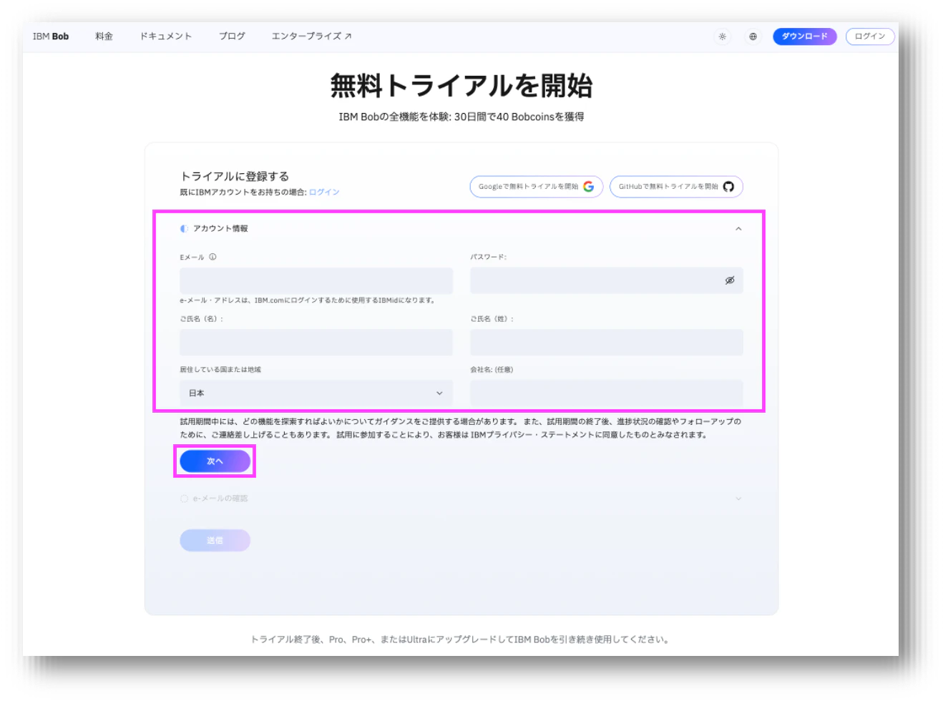Click the info icon next to Eメール
The width and height of the screenshot is (943, 701).
click(x=212, y=257)
